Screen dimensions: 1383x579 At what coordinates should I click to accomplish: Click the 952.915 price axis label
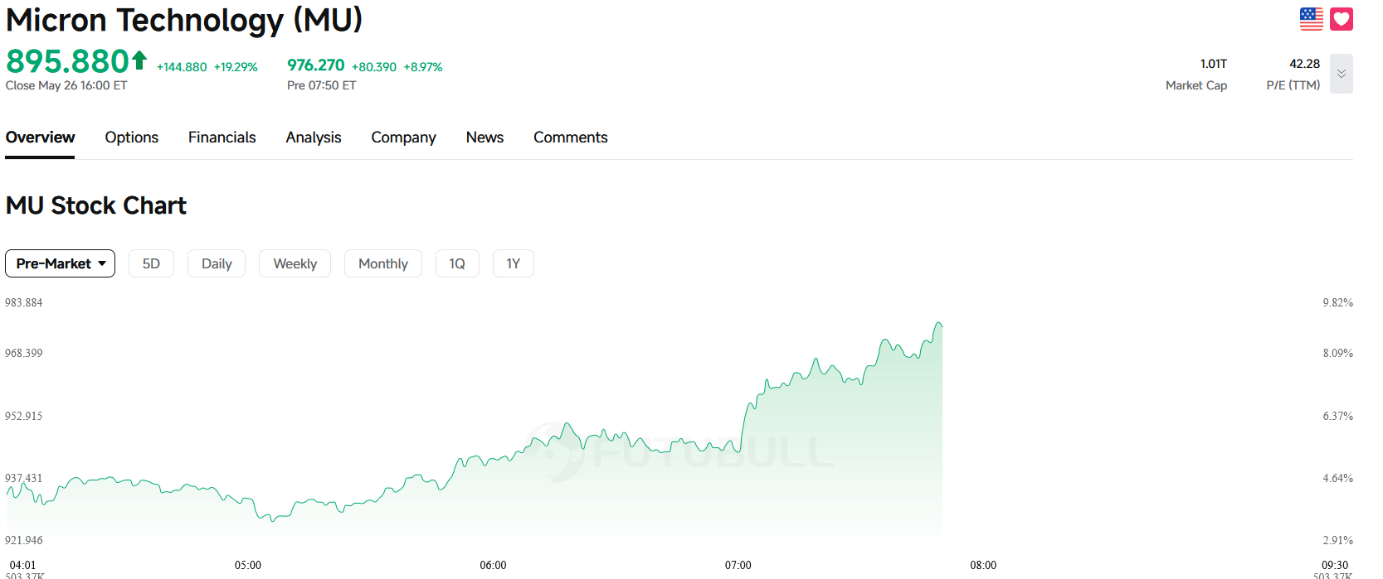(24, 417)
